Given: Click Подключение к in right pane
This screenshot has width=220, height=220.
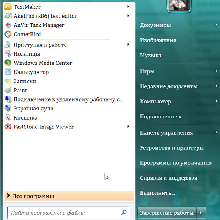Looking at the screenshot, I should 161,117.
